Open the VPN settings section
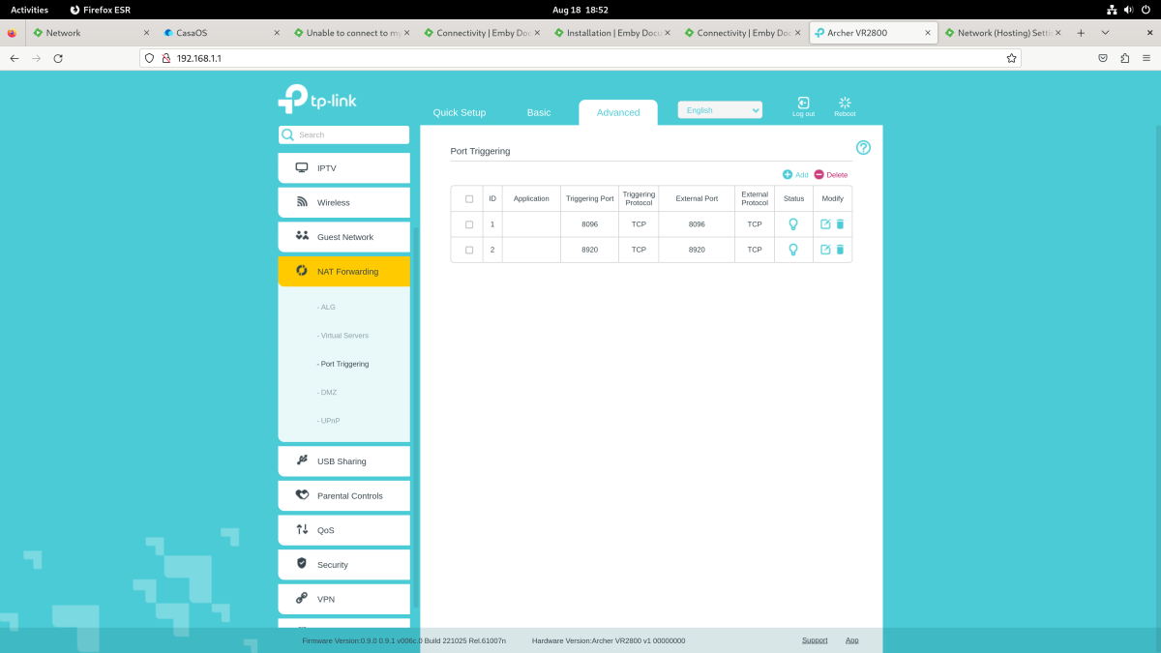 click(343, 599)
